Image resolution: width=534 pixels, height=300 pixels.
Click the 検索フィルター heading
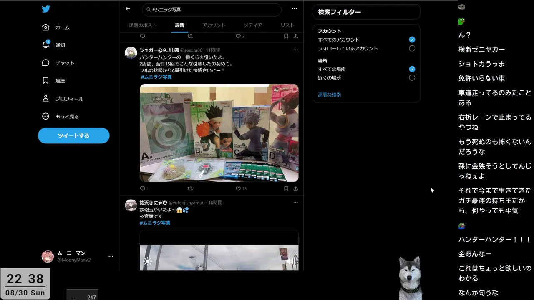339,12
